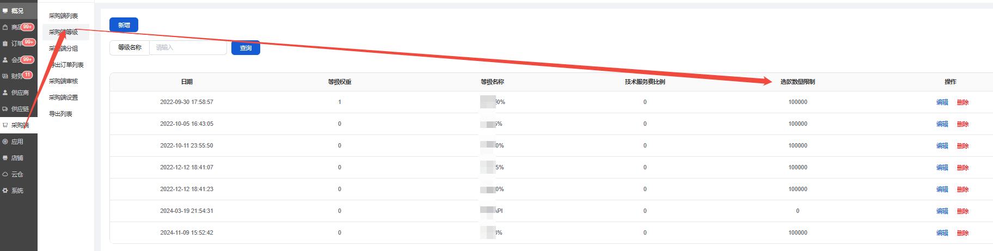Open the 导出列表 submenu item

[x=60, y=114]
